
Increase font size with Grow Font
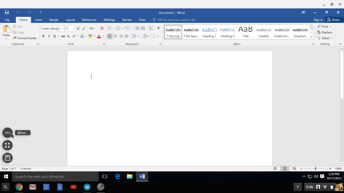tap(78, 28)
